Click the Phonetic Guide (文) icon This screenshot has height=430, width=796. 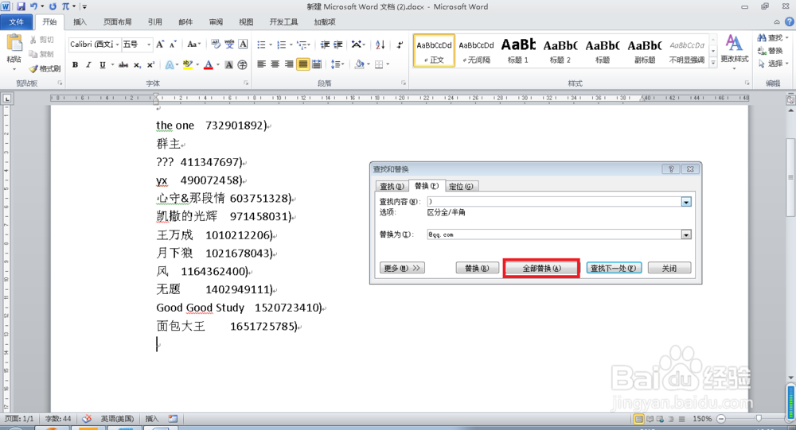click(x=229, y=45)
